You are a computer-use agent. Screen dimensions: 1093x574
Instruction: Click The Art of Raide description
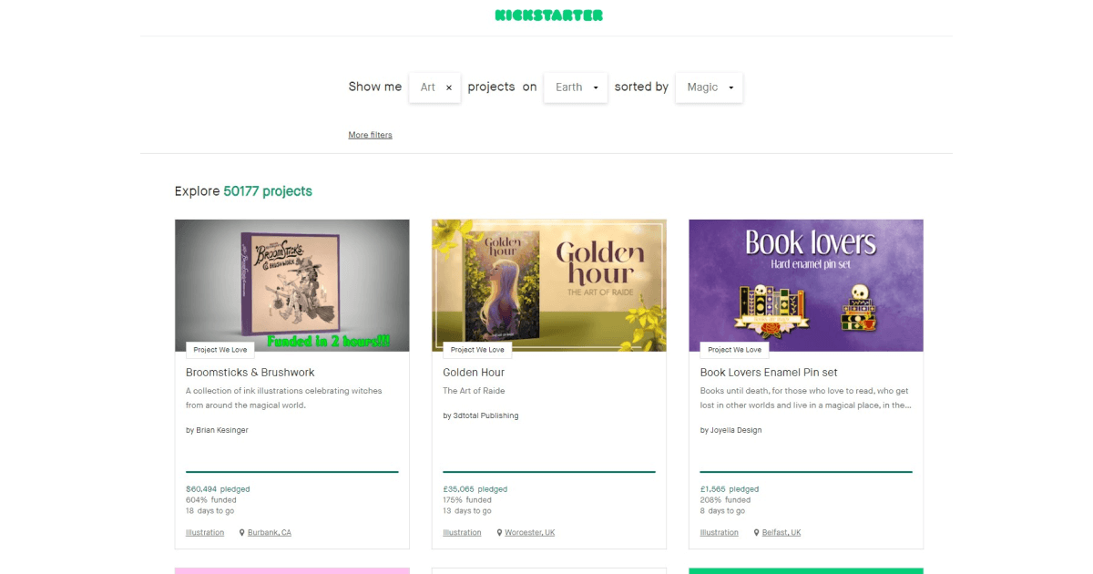point(474,391)
